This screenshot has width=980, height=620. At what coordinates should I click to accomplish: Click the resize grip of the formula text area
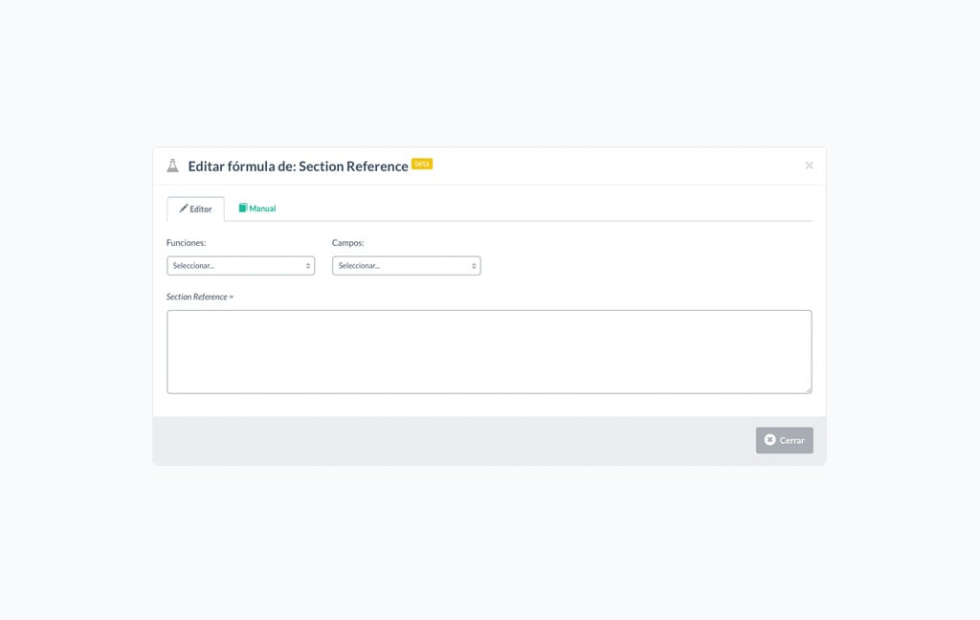[808, 390]
